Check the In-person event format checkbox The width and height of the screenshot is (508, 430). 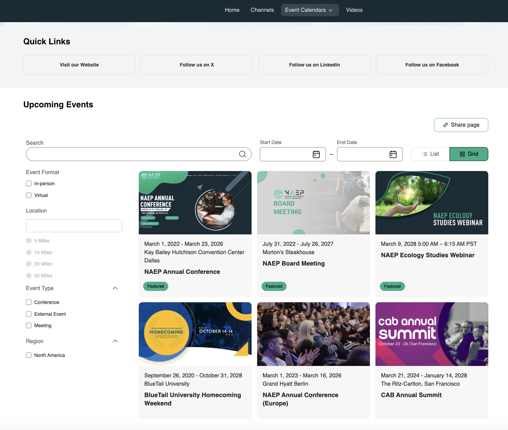(29, 183)
